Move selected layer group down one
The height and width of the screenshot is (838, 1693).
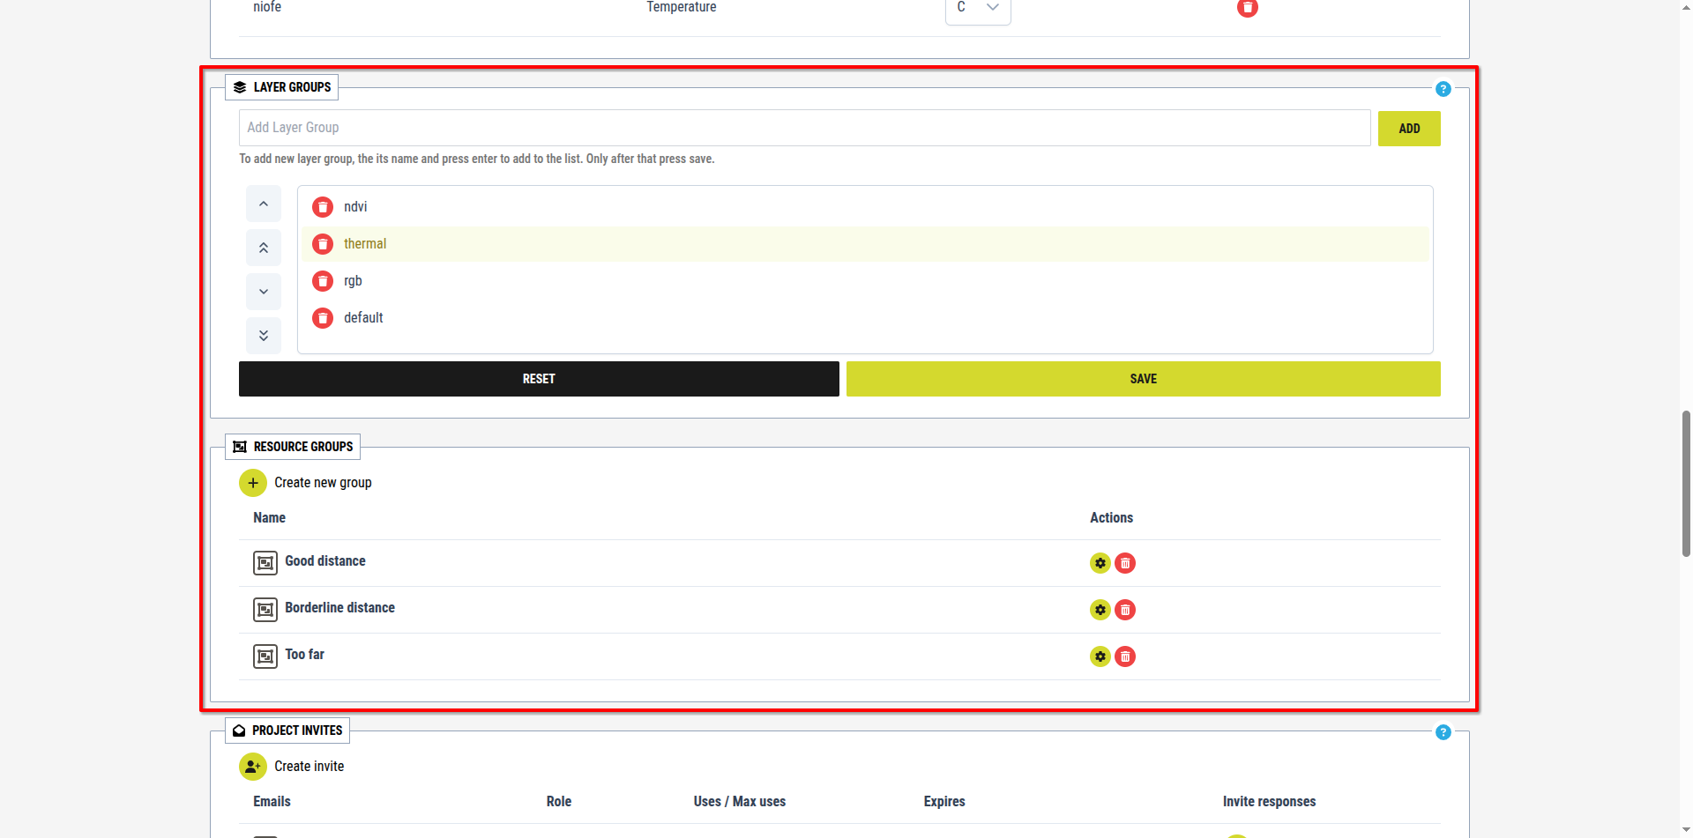264,292
